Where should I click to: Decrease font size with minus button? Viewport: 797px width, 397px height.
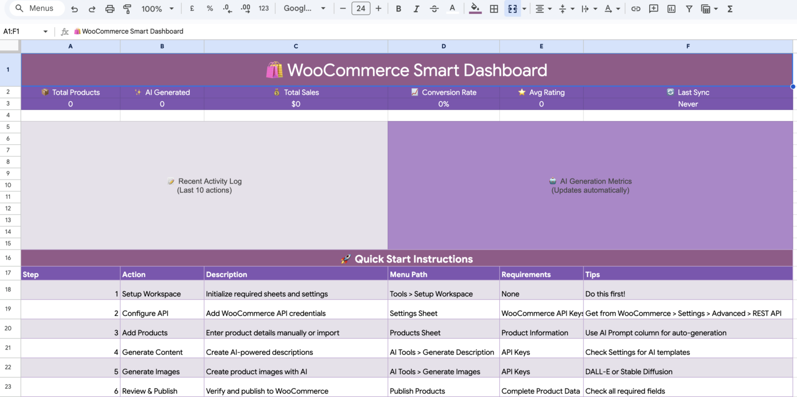tap(342, 9)
